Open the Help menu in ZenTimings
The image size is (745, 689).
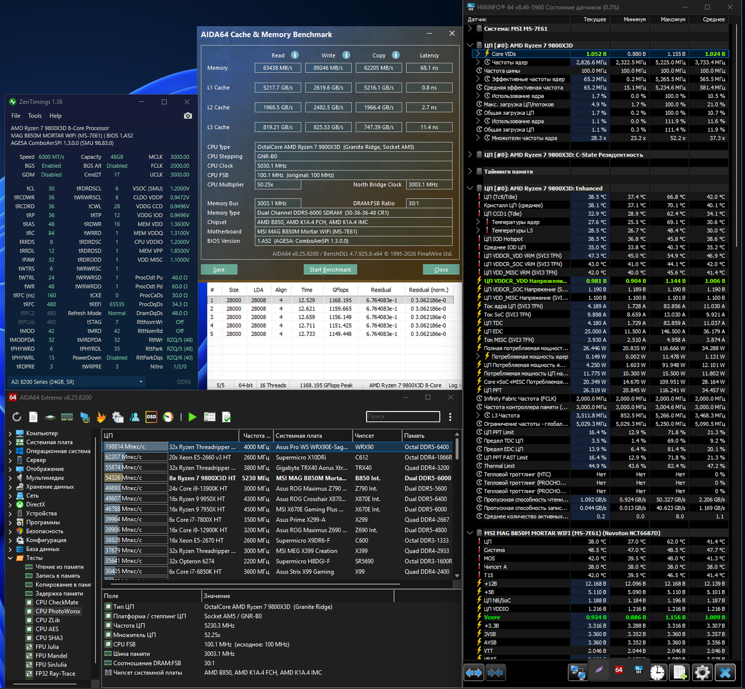tap(55, 116)
